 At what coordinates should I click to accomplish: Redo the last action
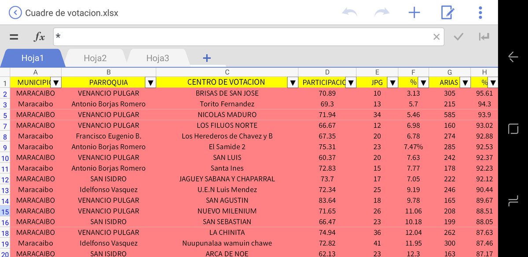click(x=382, y=13)
